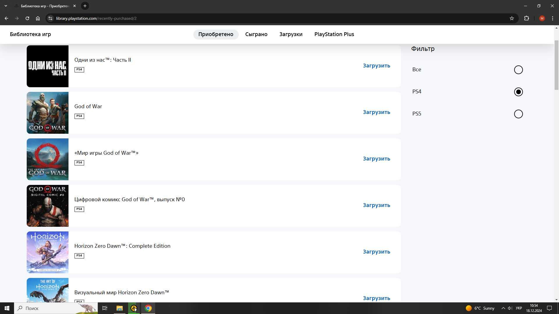
Task: Click the scrollbar down arrow
Action: (556, 300)
